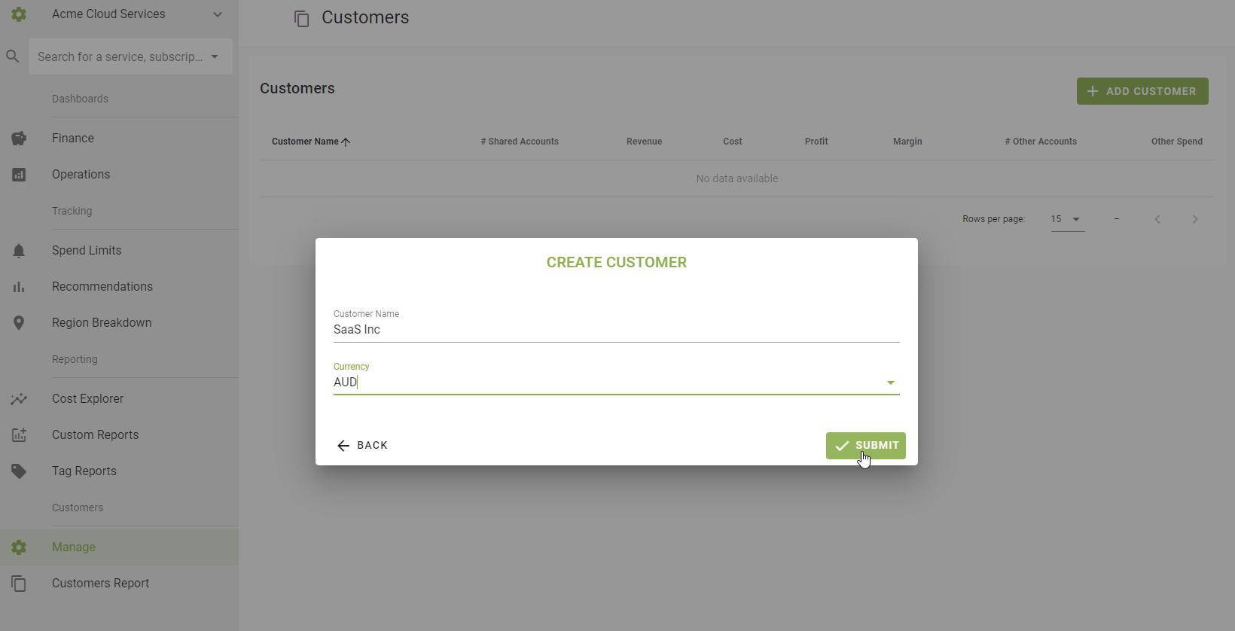Screen dimensions: 1235x631
Task: Click the Back button in dialog
Action: point(362,446)
